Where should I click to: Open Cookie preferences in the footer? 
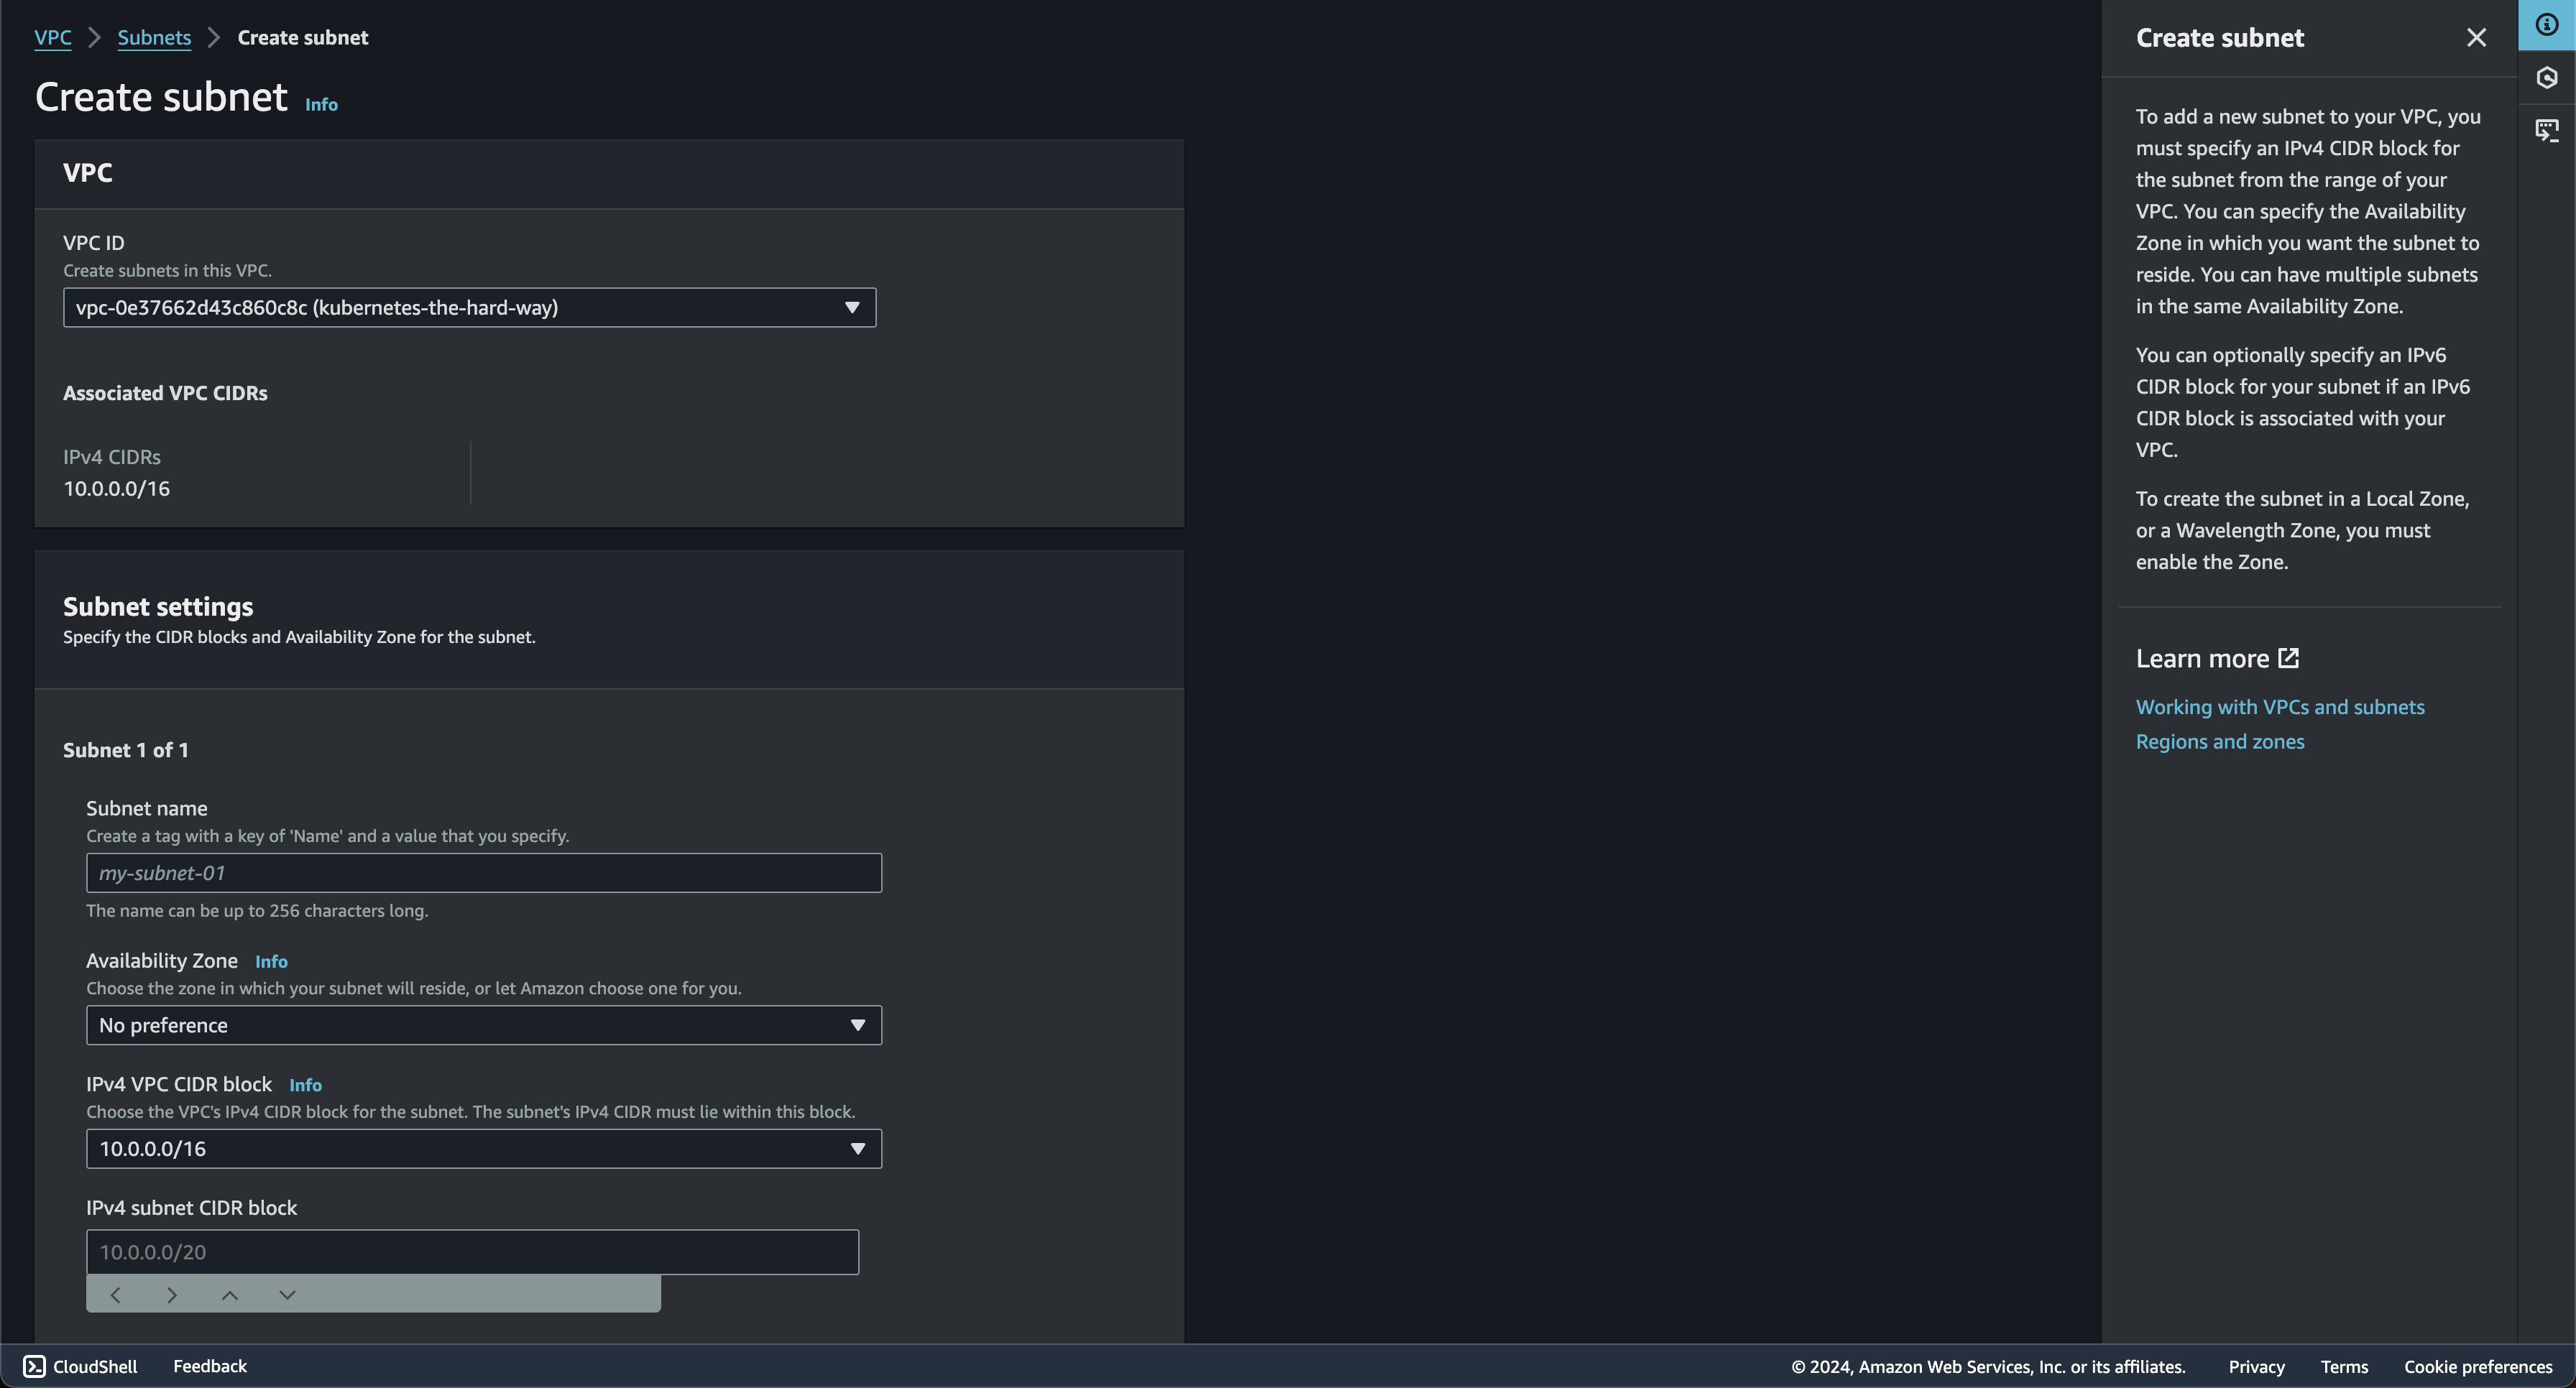pyautogui.click(x=2478, y=1367)
